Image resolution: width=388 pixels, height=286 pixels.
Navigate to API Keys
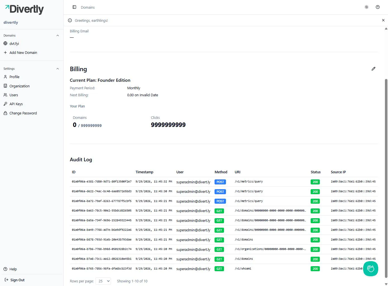pyautogui.click(x=16, y=104)
